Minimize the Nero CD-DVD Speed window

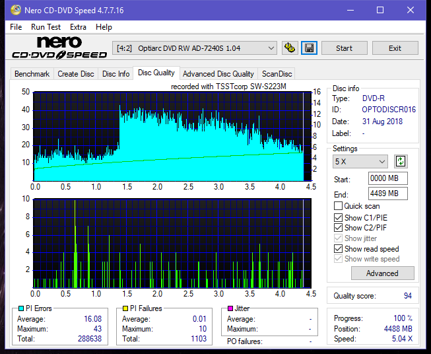tap(350, 10)
